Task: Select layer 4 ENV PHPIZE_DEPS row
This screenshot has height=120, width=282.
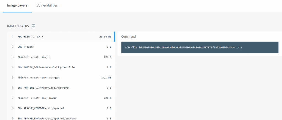Action: click(61, 67)
